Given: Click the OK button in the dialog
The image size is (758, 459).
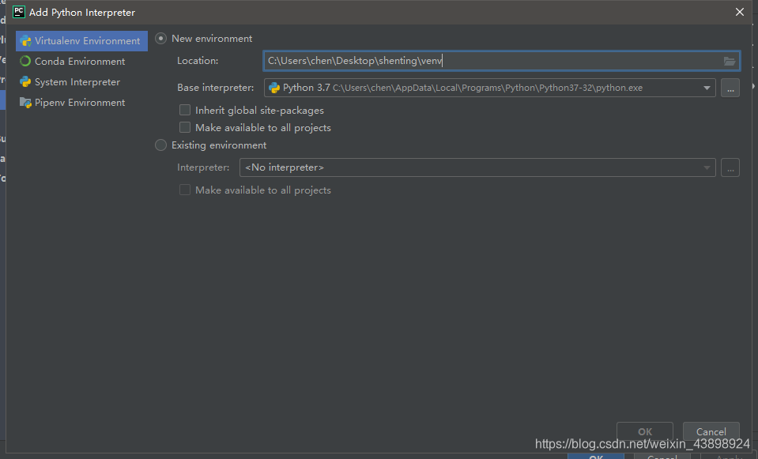Looking at the screenshot, I should [x=645, y=431].
